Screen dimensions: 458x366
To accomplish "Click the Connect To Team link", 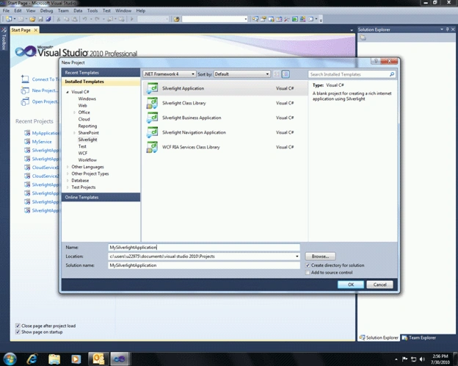I will [x=45, y=79].
